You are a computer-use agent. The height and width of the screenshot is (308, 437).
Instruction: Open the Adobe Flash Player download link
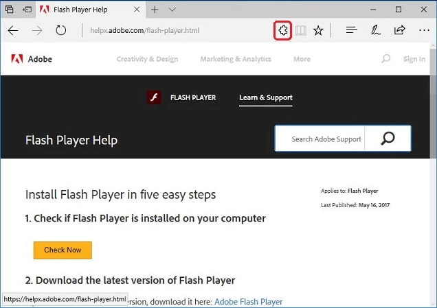tap(248, 302)
